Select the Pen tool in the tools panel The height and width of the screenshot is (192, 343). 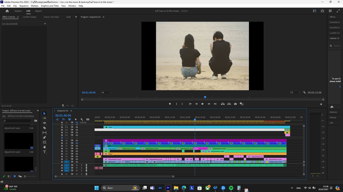click(44, 137)
